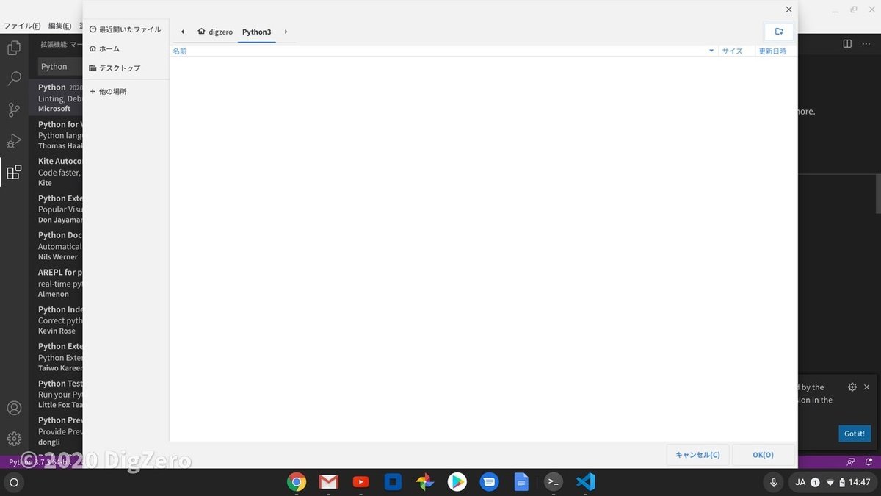Select 最近開いたファイル in the sidebar
The width and height of the screenshot is (881, 496).
click(x=126, y=29)
